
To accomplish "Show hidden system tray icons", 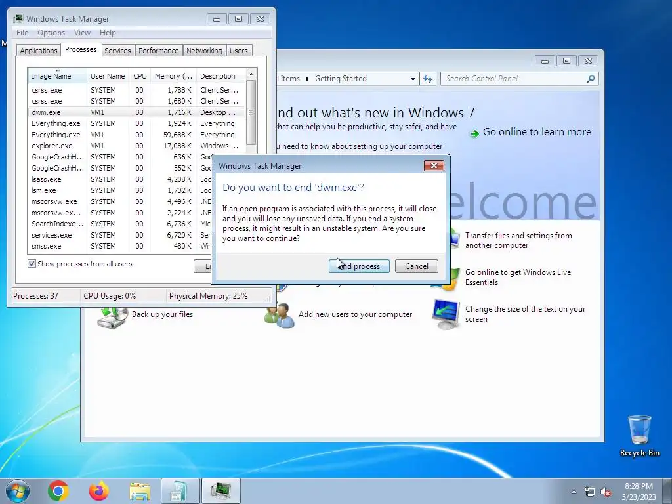I will [574, 492].
